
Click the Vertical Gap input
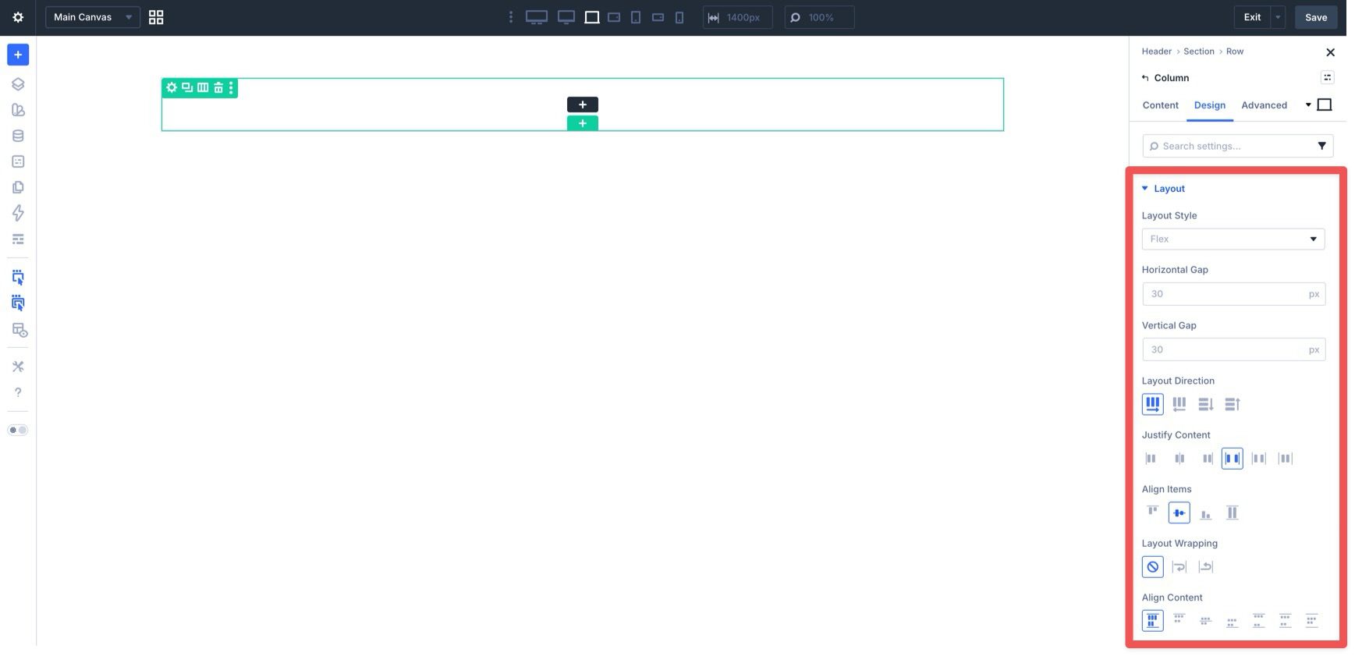point(1233,349)
